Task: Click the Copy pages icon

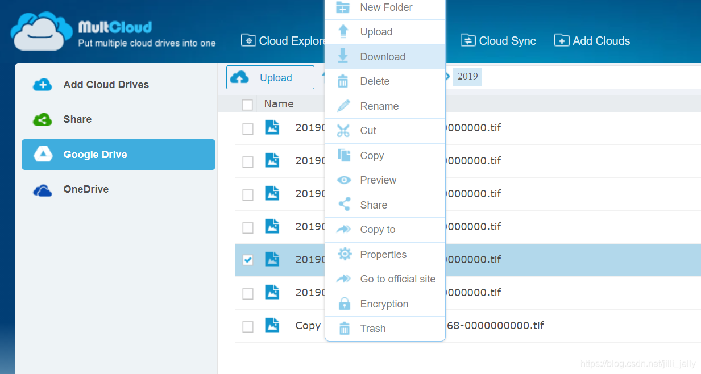Action: pos(343,155)
